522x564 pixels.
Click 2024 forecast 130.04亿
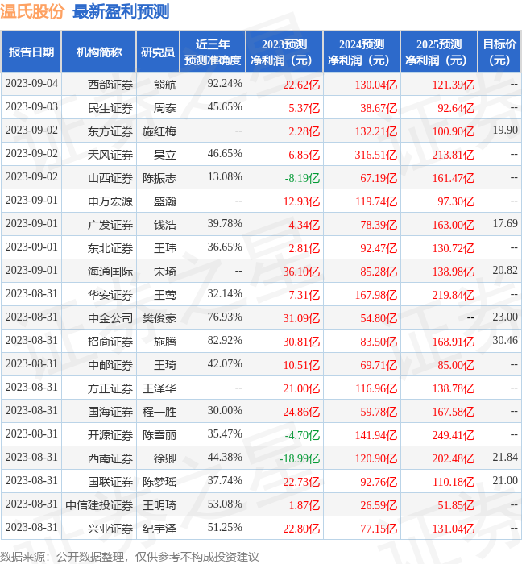(x=376, y=85)
